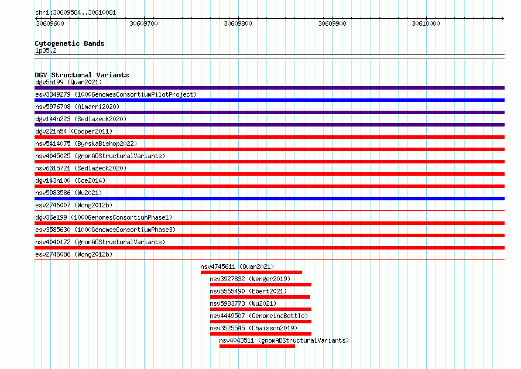Click the purple bar under dgv5n199
This screenshot has height=369, width=521.
(269, 88)
